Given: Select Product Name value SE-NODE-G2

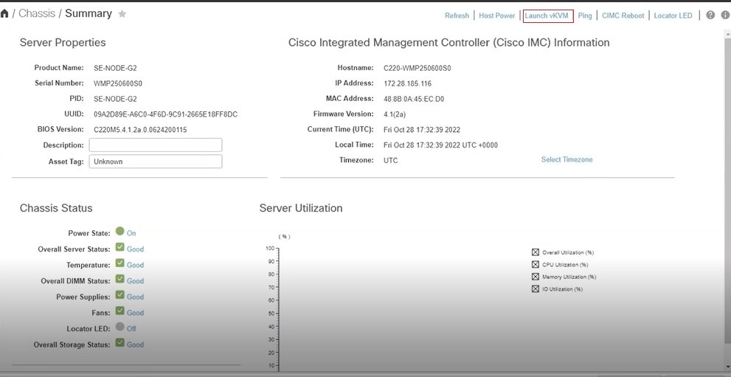Looking at the screenshot, I should (115, 68).
